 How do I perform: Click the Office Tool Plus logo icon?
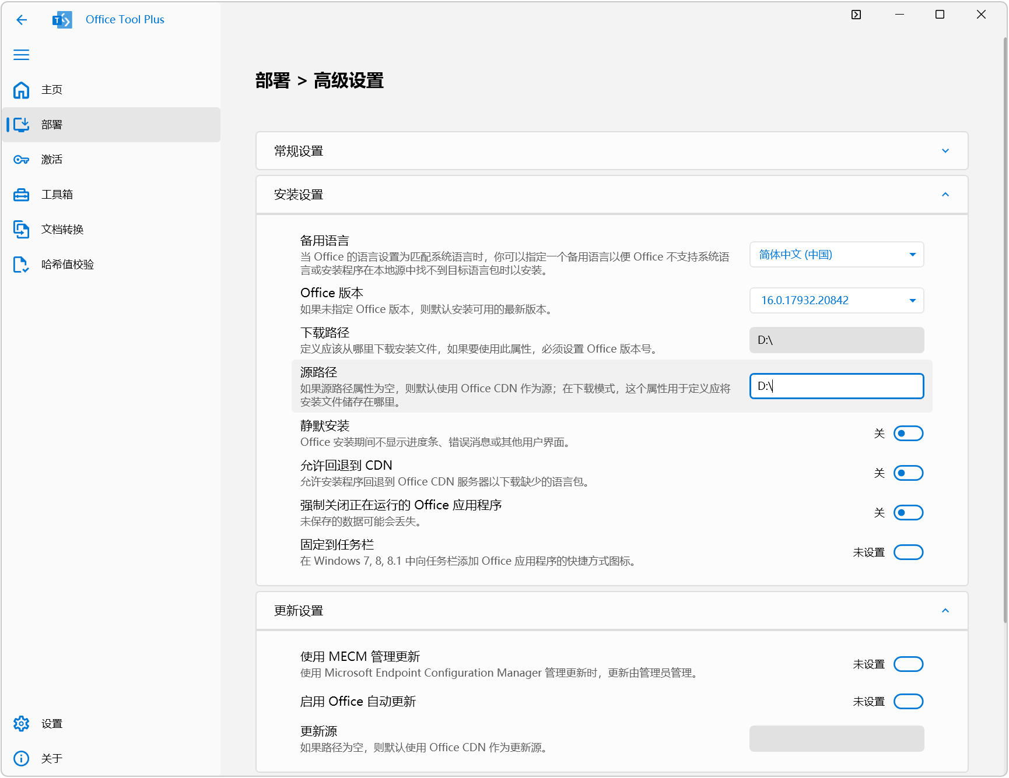(62, 20)
